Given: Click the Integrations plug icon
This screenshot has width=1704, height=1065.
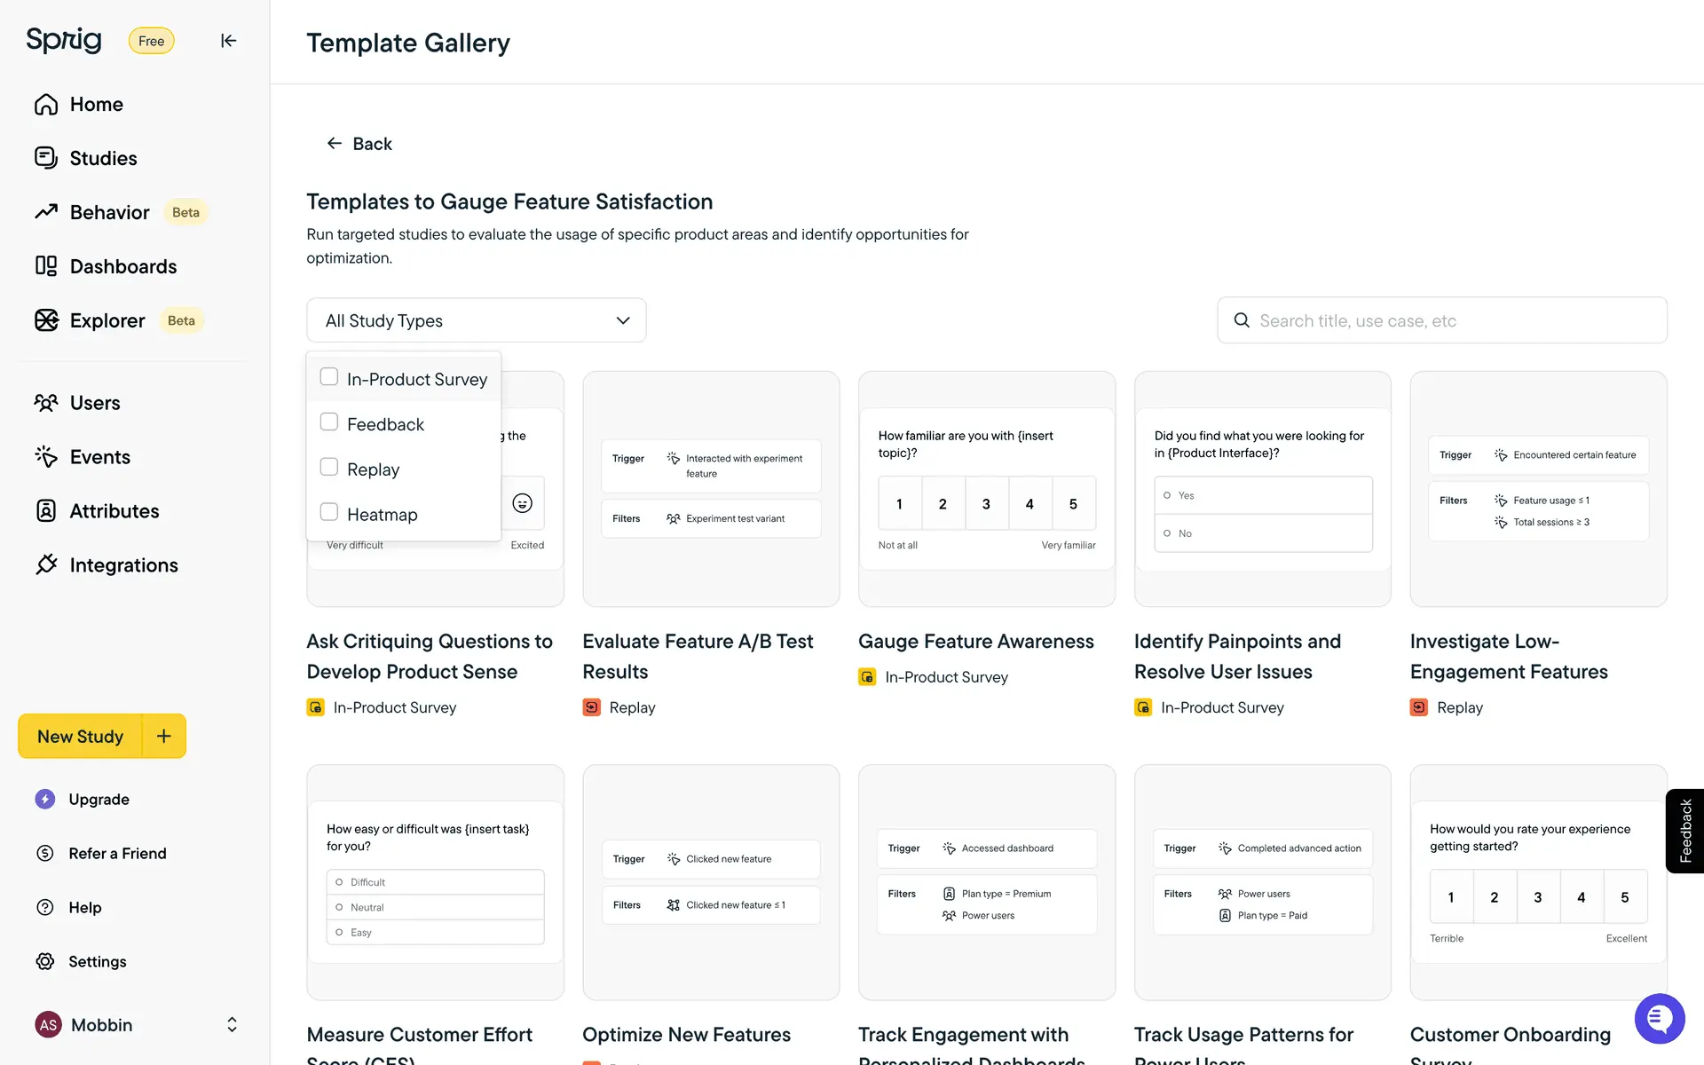Looking at the screenshot, I should (x=46, y=565).
